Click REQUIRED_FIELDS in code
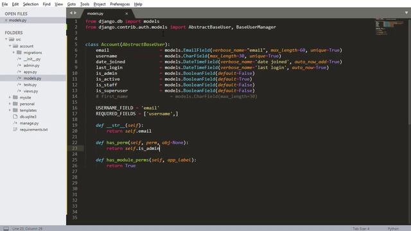Screen dimensions: 411x231 [116, 114]
